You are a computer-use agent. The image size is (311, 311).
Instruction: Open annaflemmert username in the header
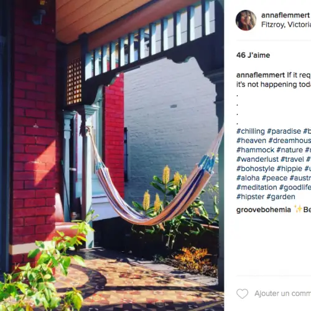click(285, 15)
